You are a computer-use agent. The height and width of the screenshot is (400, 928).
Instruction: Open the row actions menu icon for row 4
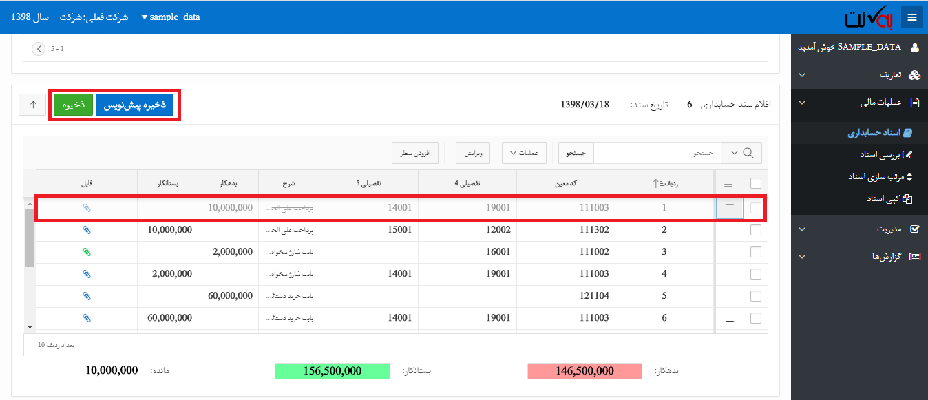tap(730, 274)
